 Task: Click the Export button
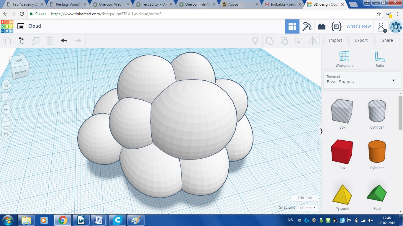coord(361,40)
